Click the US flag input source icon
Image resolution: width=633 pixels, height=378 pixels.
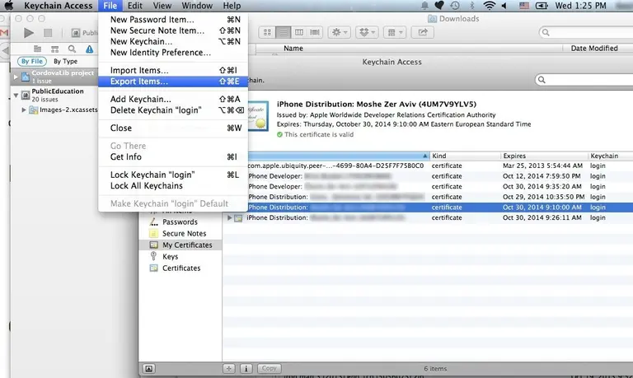click(524, 6)
